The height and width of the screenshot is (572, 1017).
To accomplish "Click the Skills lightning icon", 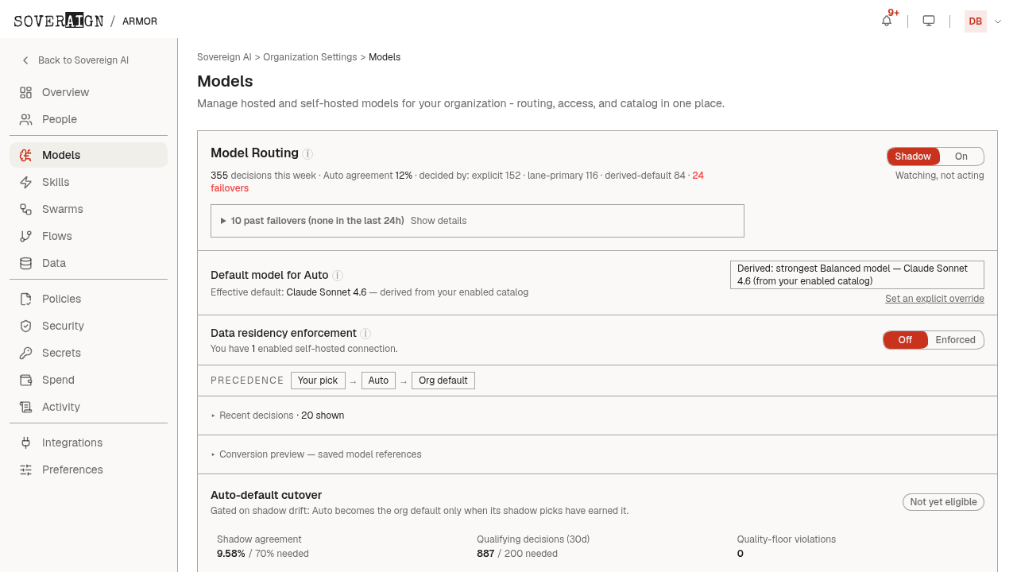I will click(26, 182).
